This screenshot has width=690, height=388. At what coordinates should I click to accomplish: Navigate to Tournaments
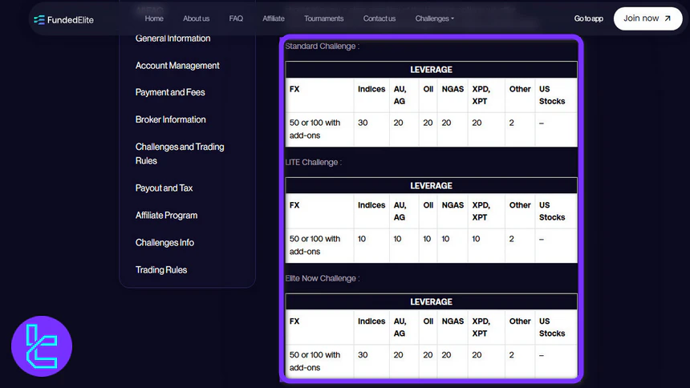coord(324,18)
